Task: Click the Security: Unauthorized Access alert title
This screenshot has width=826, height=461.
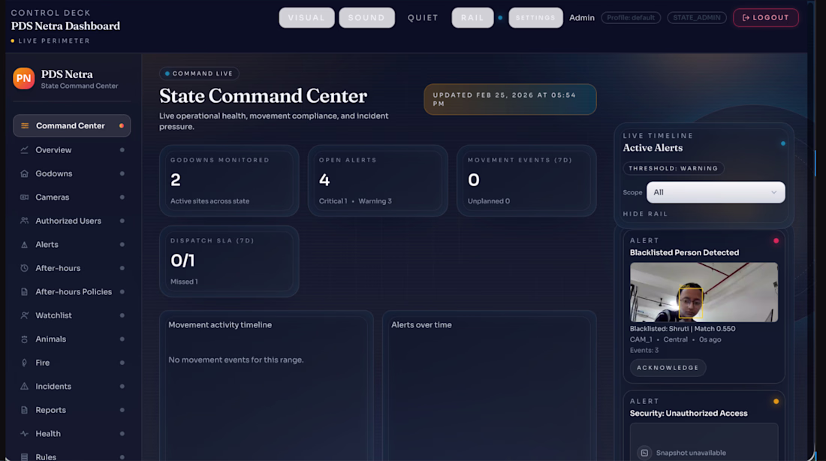Action: (689, 414)
